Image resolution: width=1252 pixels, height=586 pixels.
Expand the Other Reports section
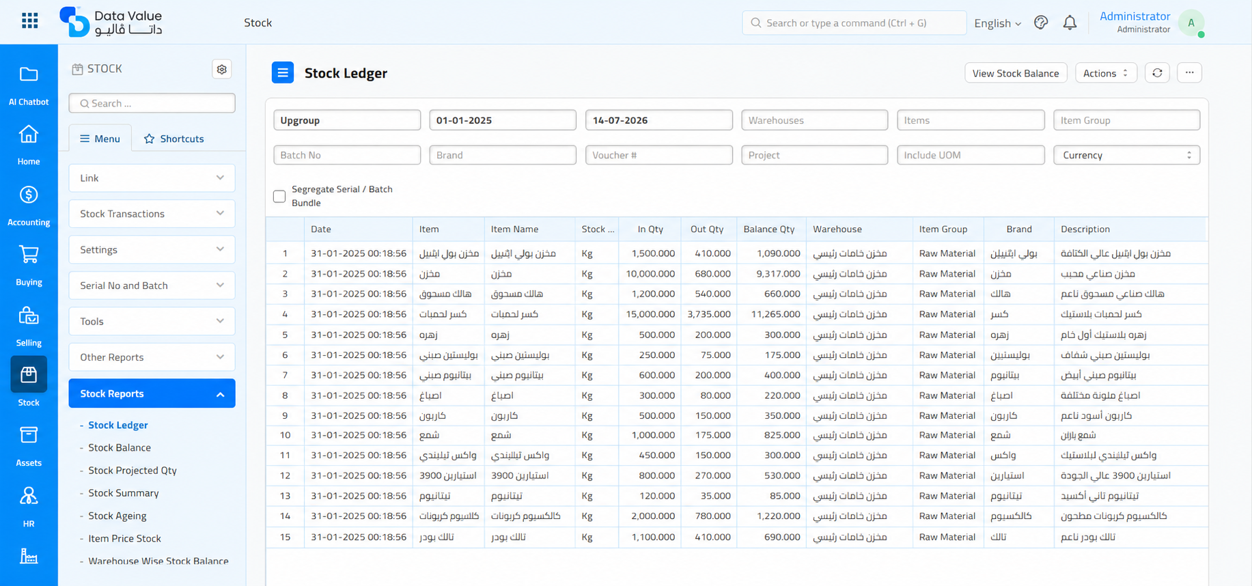click(152, 357)
